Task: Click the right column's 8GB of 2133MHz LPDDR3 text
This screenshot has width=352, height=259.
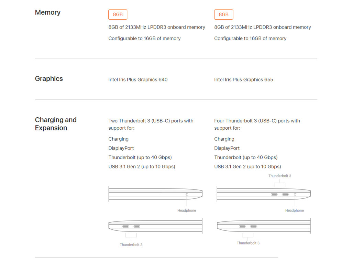Action: (x=262, y=27)
